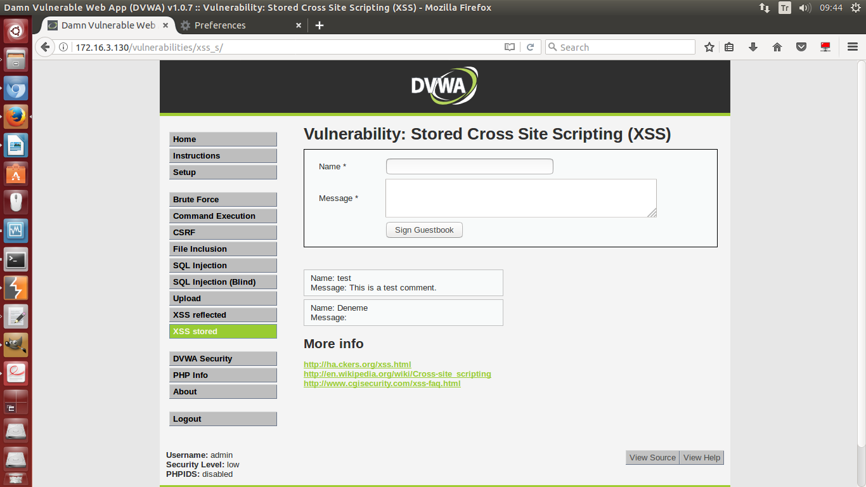The image size is (866, 487).
Task: Open Wikipedia Cross-site scripting link
Action: tap(397, 374)
